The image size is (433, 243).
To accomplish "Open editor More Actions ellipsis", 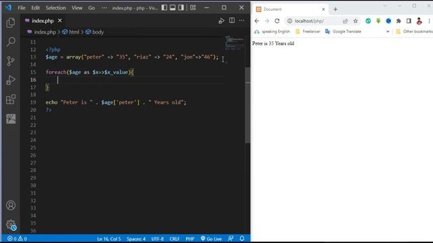I will [x=242, y=21].
